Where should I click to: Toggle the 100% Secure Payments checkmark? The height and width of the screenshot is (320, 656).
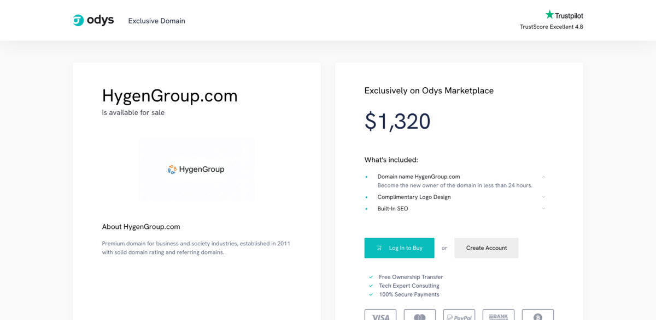point(371,294)
